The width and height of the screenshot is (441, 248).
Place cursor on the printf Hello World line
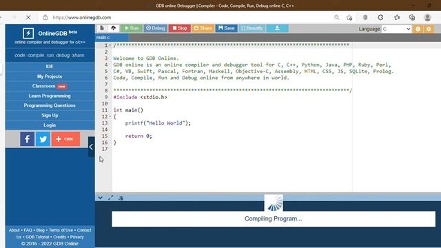[x=158, y=123]
